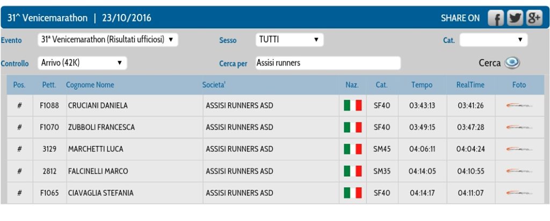This screenshot has width=550, height=221.
Task: Click Italian flag in Cruciani Daniela row
Action: (352, 106)
